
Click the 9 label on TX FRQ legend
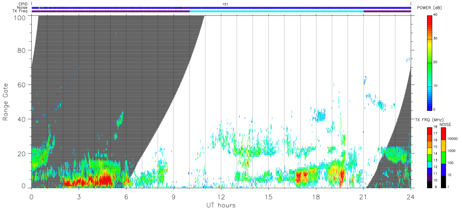(435, 187)
